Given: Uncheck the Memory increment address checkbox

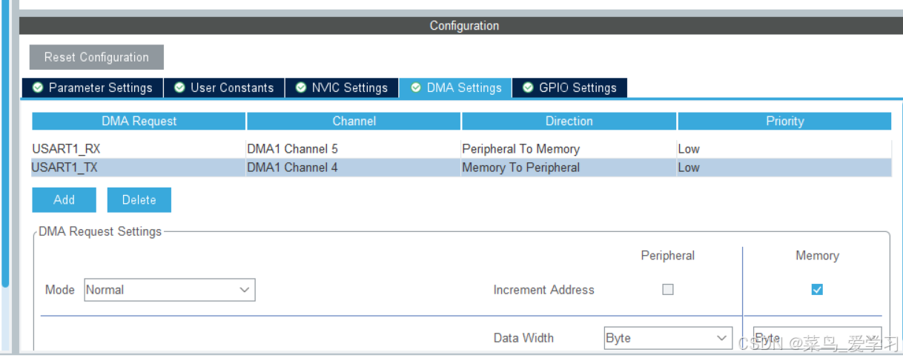Looking at the screenshot, I should [817, 290].
